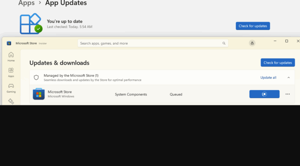The image size is (300, 166).
Task: Minimize the Microsoft Store window
Action: pyautogui.click(x=275, y=41)
